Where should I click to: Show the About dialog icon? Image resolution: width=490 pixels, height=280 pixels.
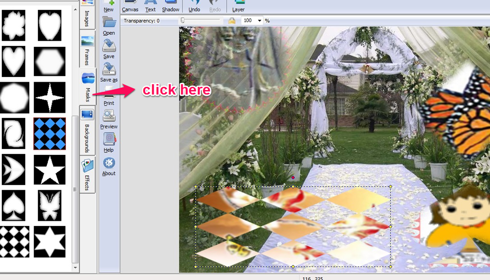[x=109, y=166]
